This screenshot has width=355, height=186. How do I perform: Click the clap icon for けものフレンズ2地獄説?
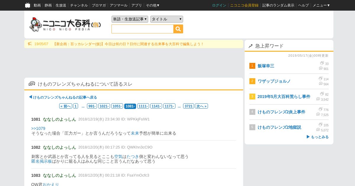(x=320, y=125)
